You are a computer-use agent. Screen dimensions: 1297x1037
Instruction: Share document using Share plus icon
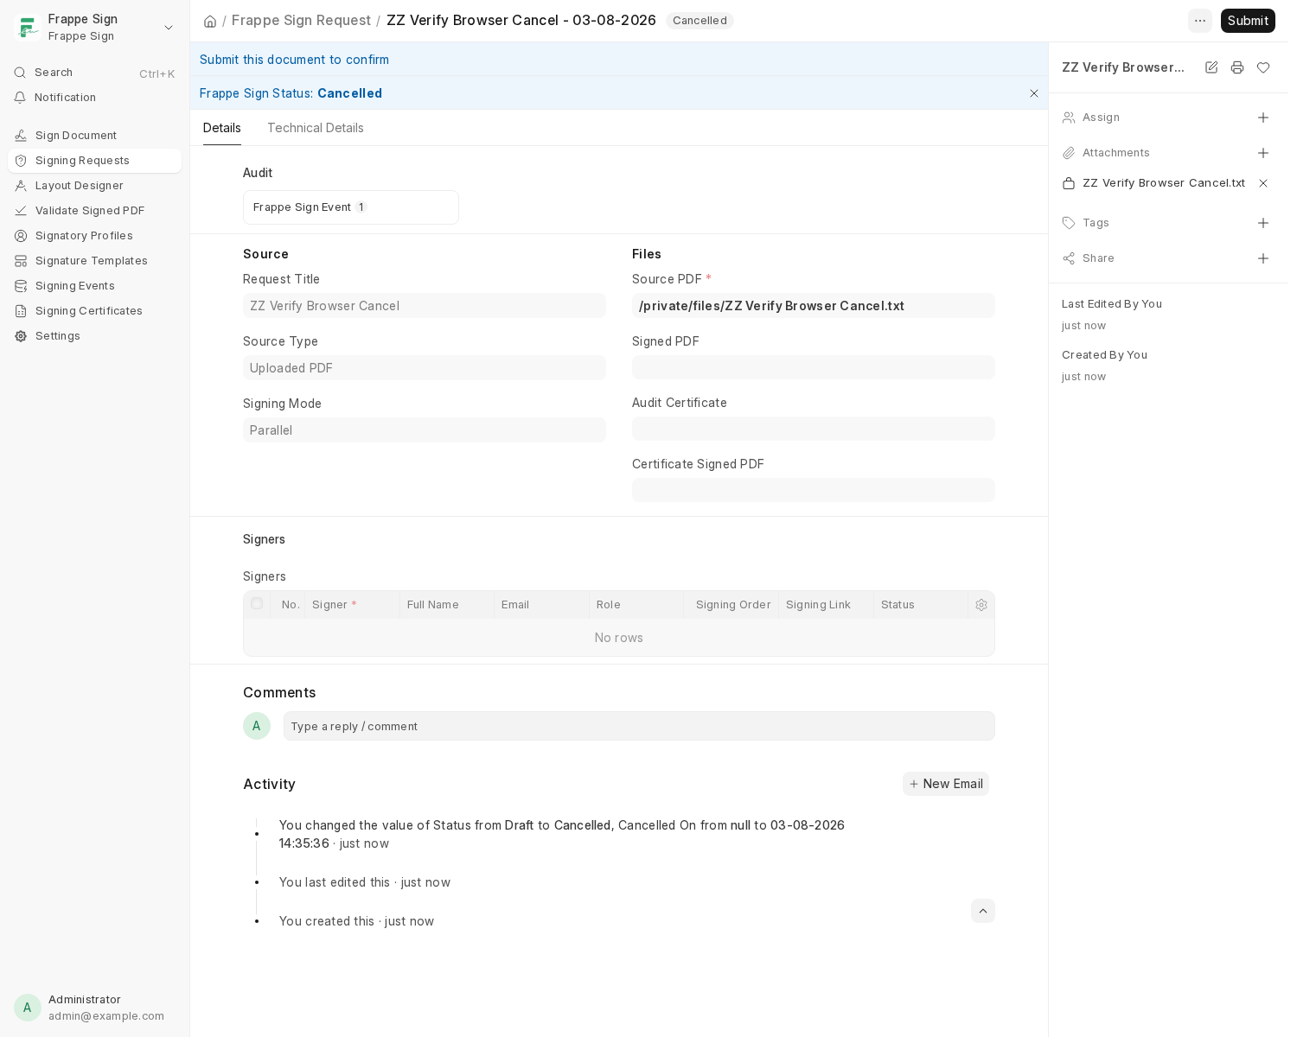pyautogui.click(x=1263, y=258)
